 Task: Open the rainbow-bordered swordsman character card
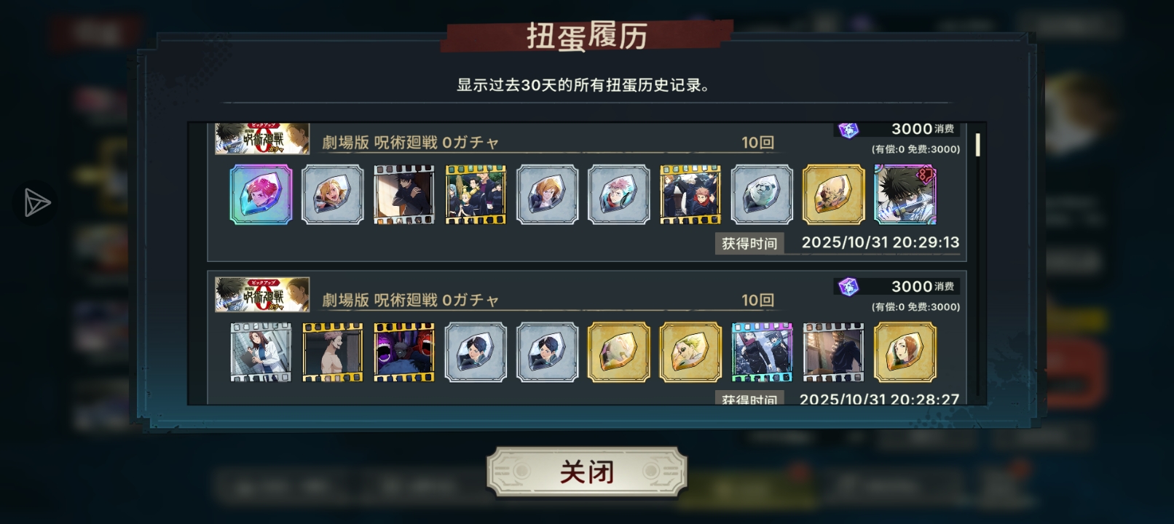(905, 194)
